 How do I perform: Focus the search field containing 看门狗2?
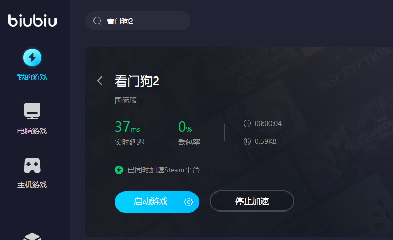[x=138, y=21]
